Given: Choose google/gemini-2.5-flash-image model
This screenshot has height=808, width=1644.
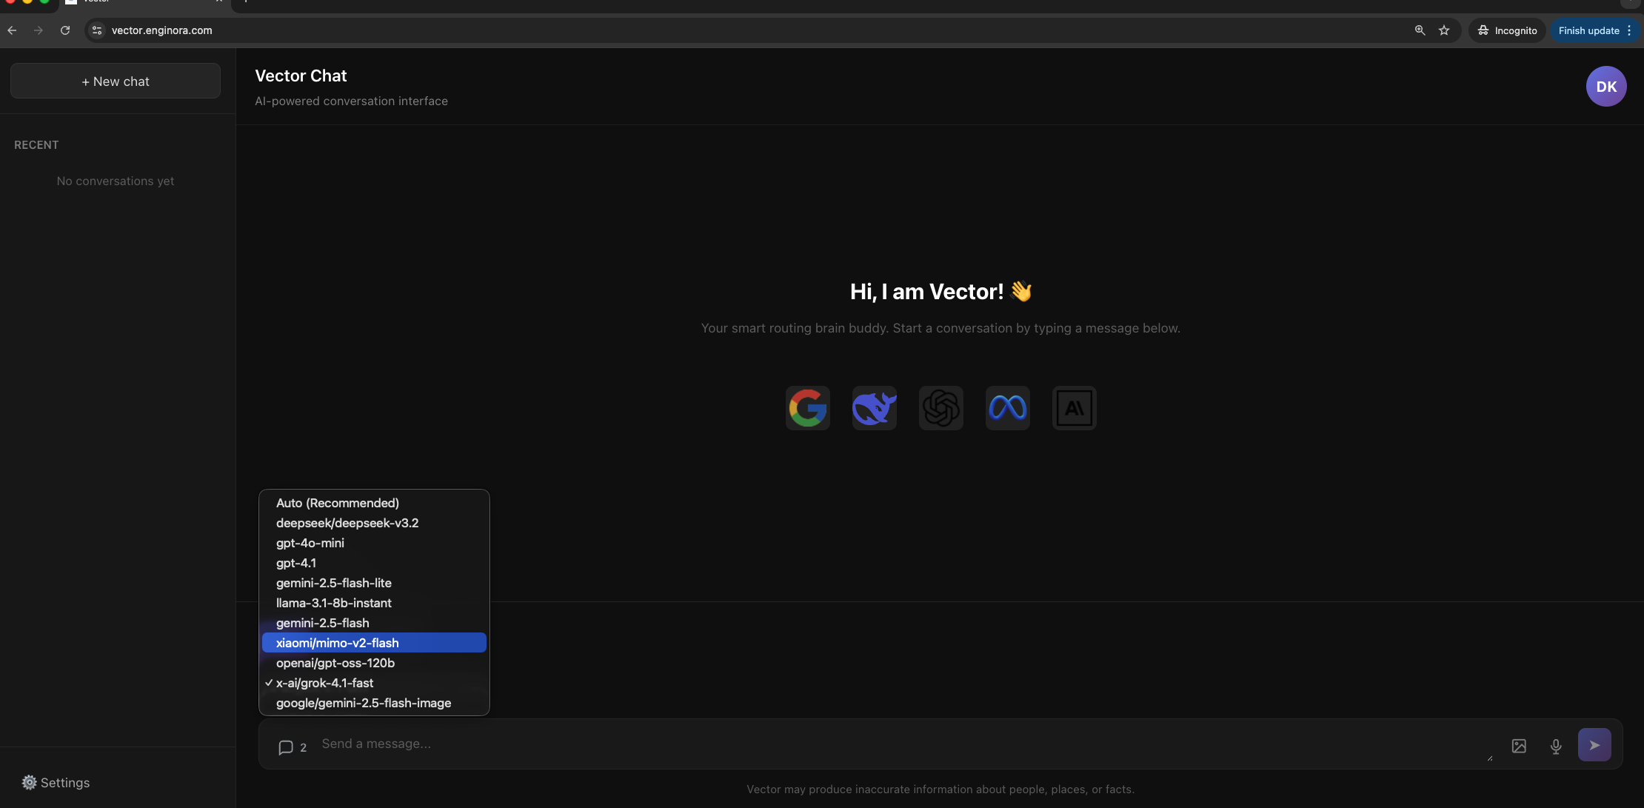Looking at the screenshot, I should (x=363, y=703).
